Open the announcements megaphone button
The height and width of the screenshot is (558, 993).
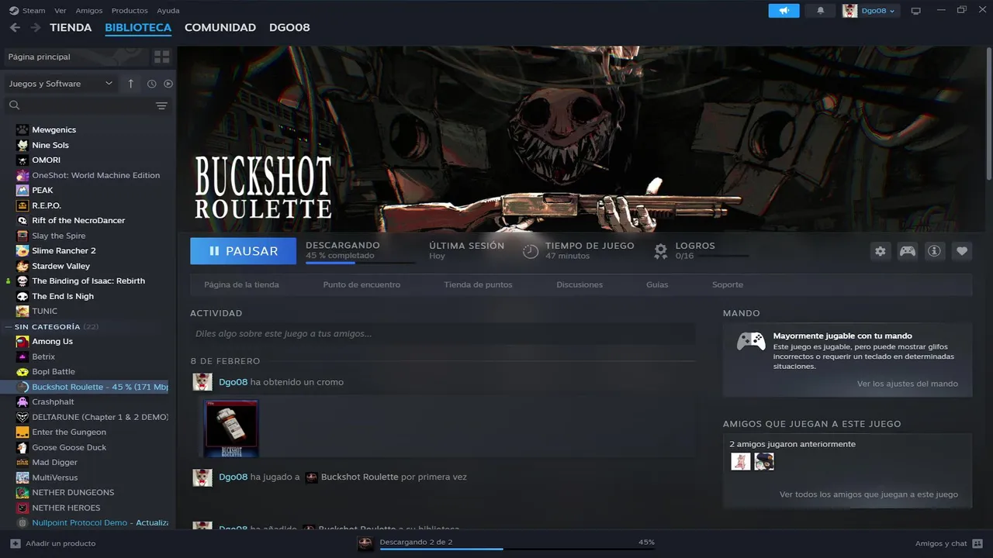point(784,11)
